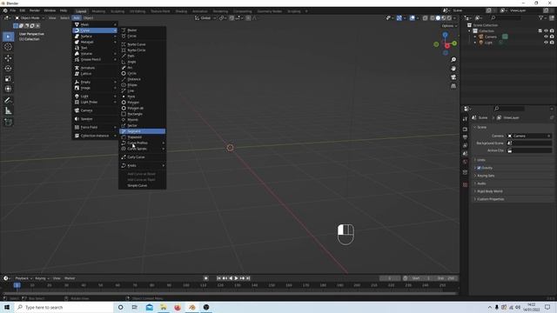Click the timeline frame scrubber bar

click(229, 285)
